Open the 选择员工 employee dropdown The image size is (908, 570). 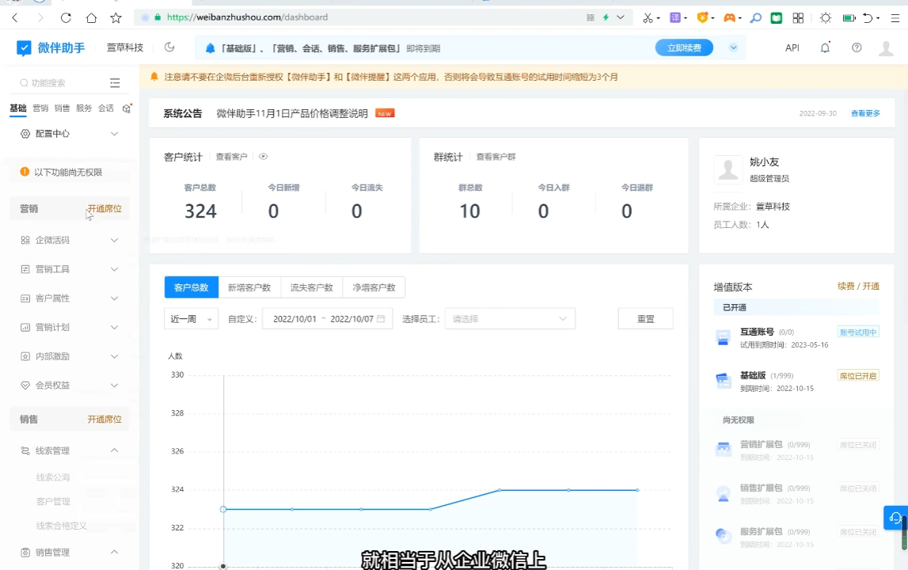[509, 319]
